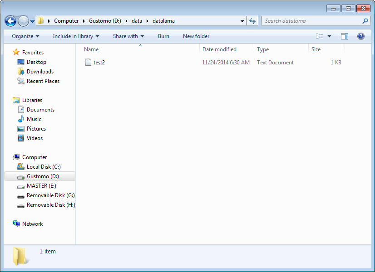Viewport: 375px width, 272px height.
Task: Expand arrow after Computer in breadcrumb
Action: coord(84,21)
